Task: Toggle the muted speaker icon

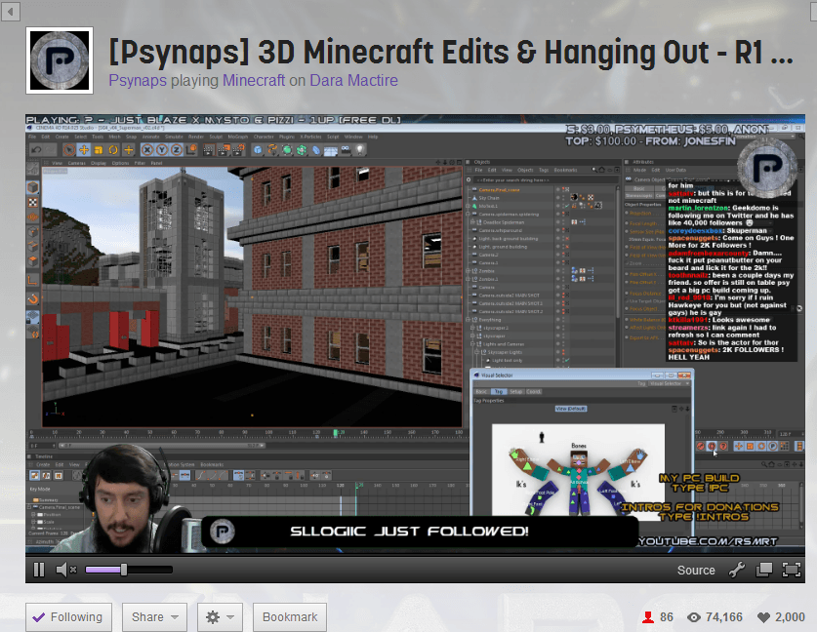Action: tap(65, 570)
